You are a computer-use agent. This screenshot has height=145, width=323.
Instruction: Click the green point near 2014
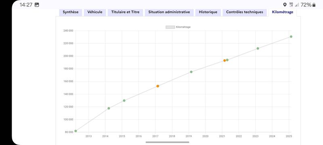click(109, 108)
